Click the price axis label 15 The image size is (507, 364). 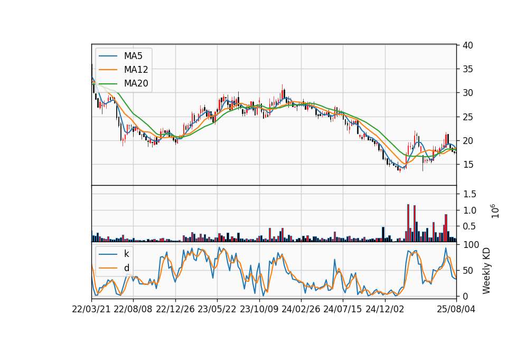[467, 165]
